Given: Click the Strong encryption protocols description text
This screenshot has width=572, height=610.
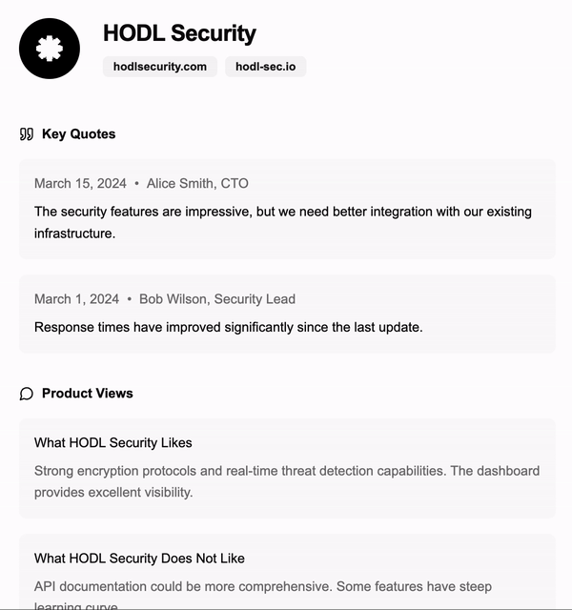Looking at the screenshot, I should pos(287,481).
